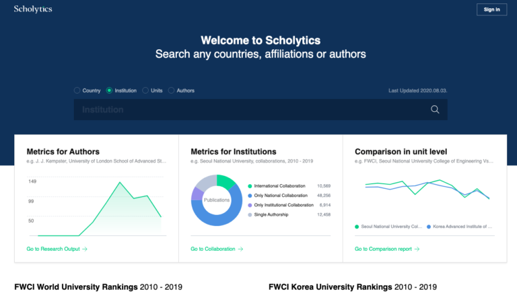The width and height of the screenshot is (517, 298).
Task: Select the Institution radio button
Action: coord(110,90)
